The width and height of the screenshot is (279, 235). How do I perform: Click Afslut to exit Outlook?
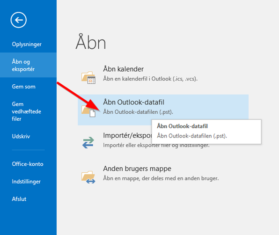click(x=19, y=199)
